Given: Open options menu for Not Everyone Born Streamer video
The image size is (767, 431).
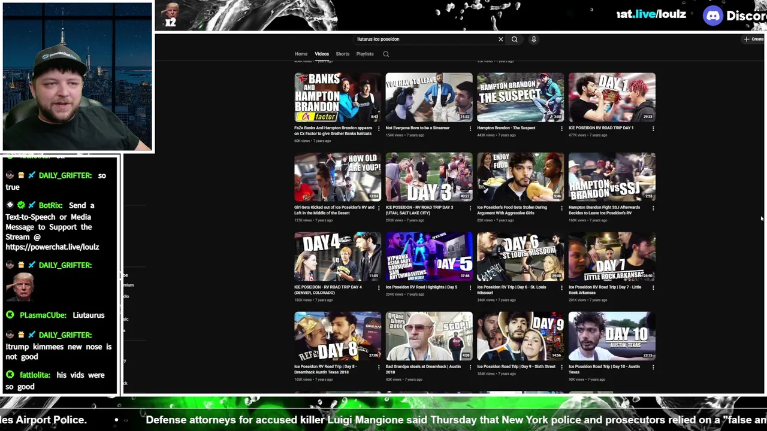Looking at the screenshot, I should 470,128.
